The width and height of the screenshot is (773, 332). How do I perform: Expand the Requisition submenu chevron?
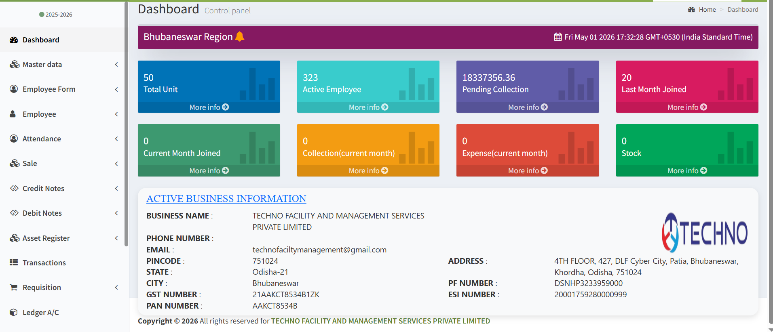click(116, 287)
